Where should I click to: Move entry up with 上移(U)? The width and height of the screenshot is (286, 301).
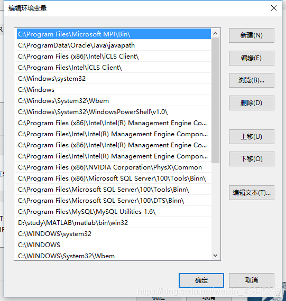click(252, 137)
